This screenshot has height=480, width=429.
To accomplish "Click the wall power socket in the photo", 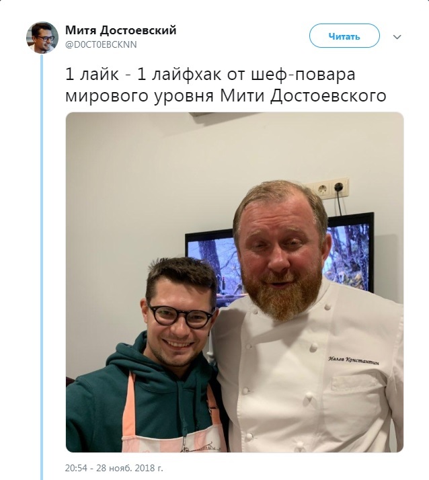I will coord(329,186).
